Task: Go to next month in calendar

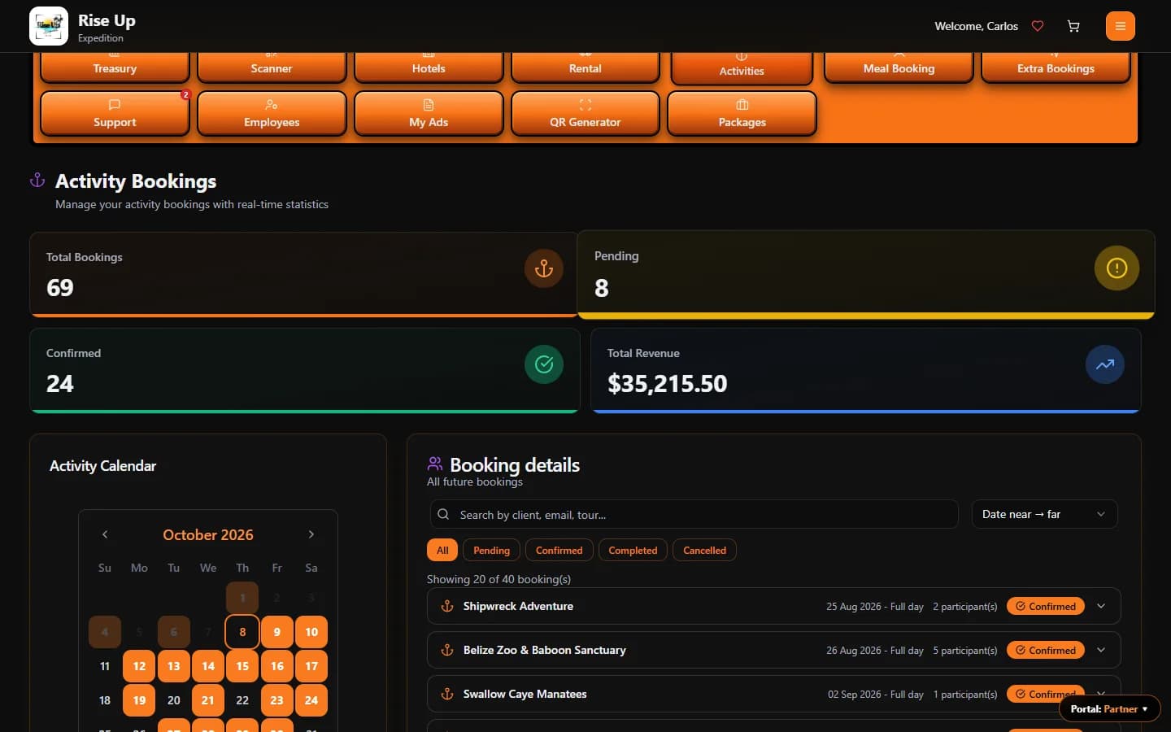Action: pyautogui.click(x=311, y=534)
